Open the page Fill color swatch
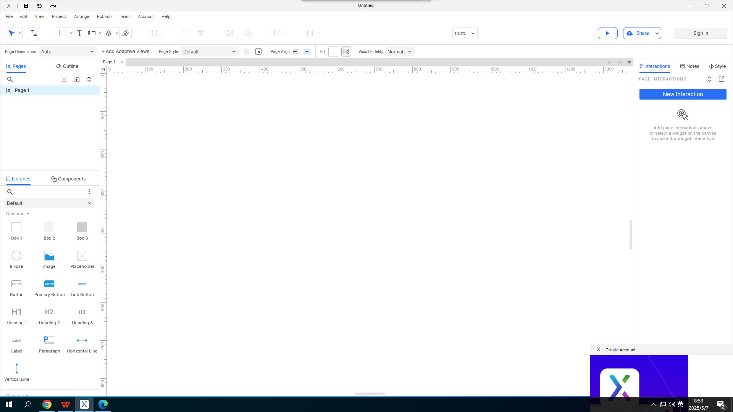This screenshot has height=412, width=733. pos(333,51)
